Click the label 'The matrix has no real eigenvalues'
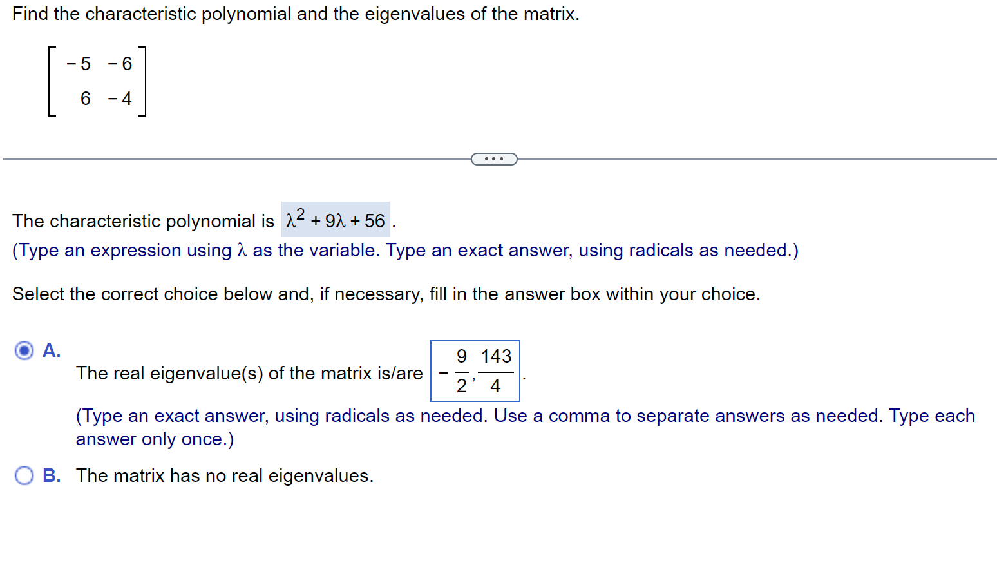This screenshot has height=565, width=997. click(x=224, y=475)
